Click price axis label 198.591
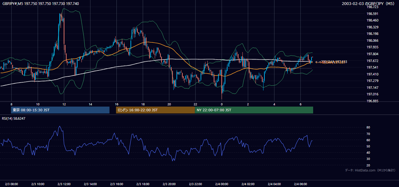The height and width of the screenshot is (187, 399). coord(372,14)
